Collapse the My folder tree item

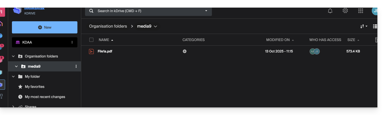(13, 76)
